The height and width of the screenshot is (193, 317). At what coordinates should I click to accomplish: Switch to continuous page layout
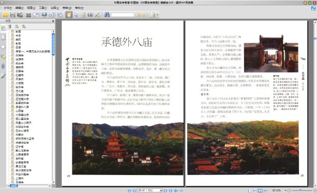tap(255, 190)
